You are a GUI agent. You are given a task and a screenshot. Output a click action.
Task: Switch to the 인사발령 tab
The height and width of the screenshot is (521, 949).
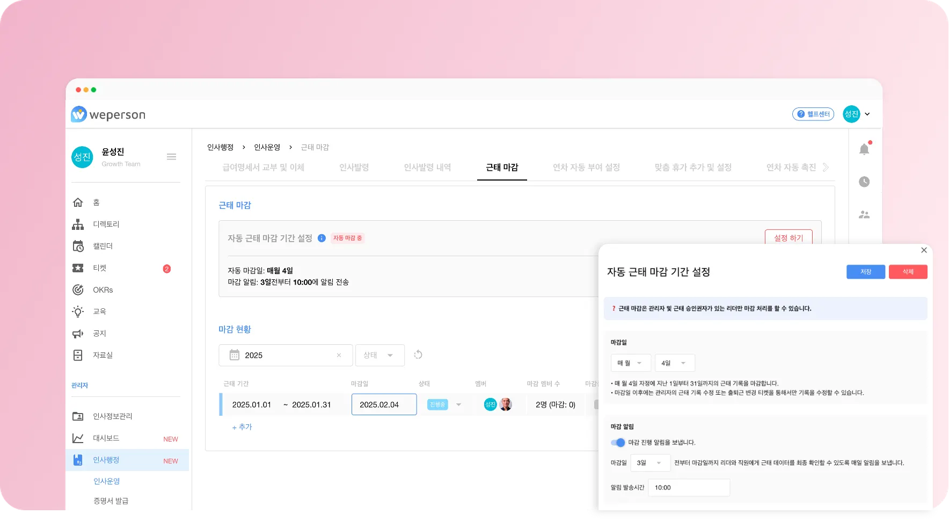pos(354,168)
